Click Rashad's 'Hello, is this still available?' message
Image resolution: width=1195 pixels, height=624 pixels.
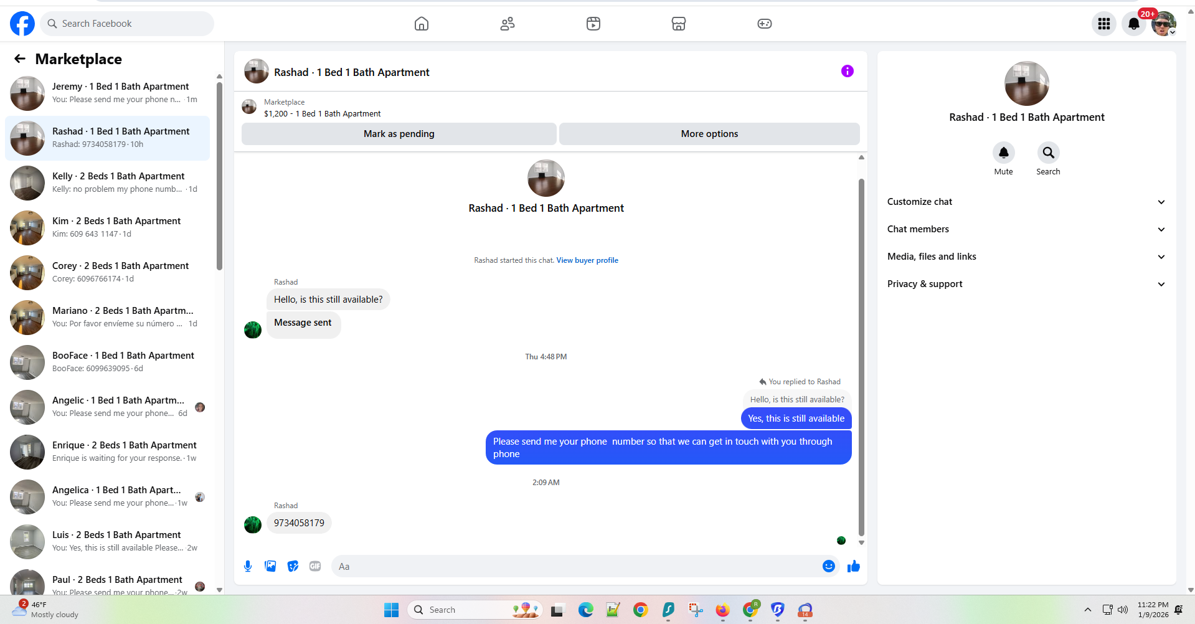[x=328, y=300]
